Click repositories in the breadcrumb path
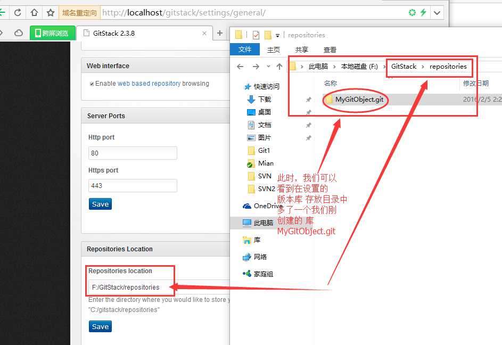The width and height of the screenshot is (502, 345). tap(448, 67)
